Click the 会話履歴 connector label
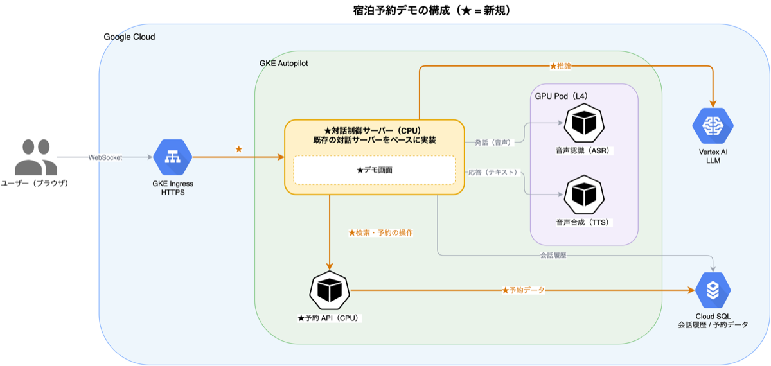 (x=553, y=256)
